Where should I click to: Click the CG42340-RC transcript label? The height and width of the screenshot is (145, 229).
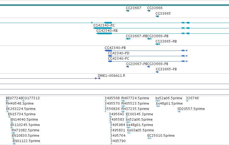click(x=104, y=25)
